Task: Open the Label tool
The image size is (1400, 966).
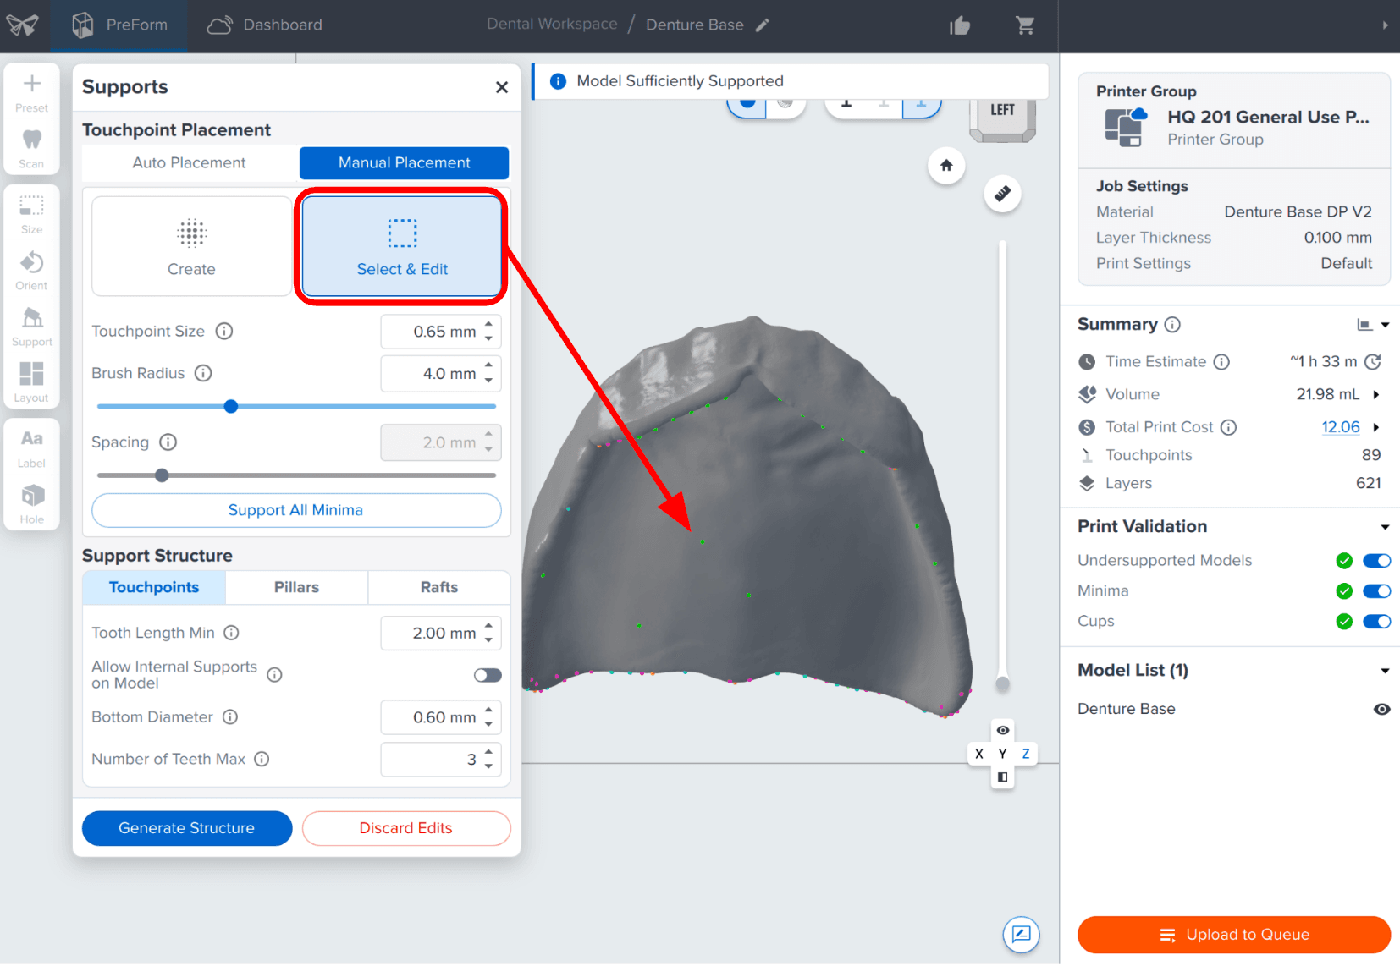Action: (31, 447)
